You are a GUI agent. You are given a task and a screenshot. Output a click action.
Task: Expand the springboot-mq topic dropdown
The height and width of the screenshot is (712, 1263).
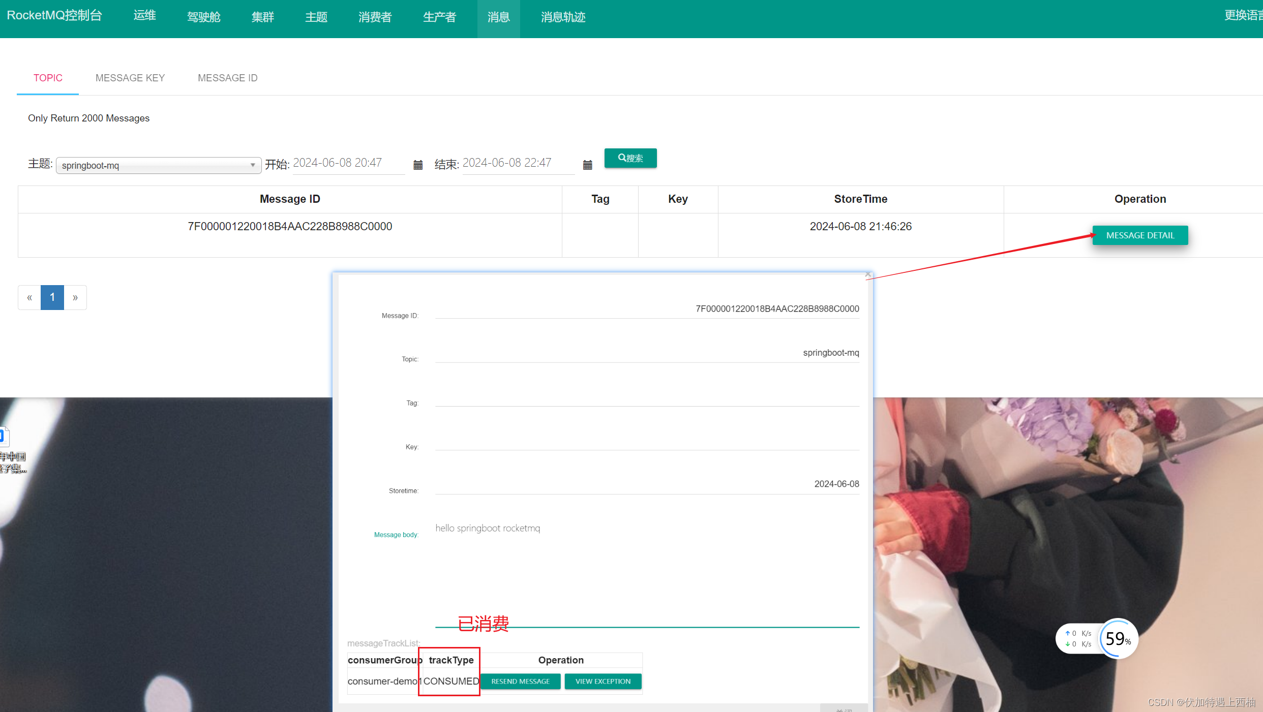159,165
